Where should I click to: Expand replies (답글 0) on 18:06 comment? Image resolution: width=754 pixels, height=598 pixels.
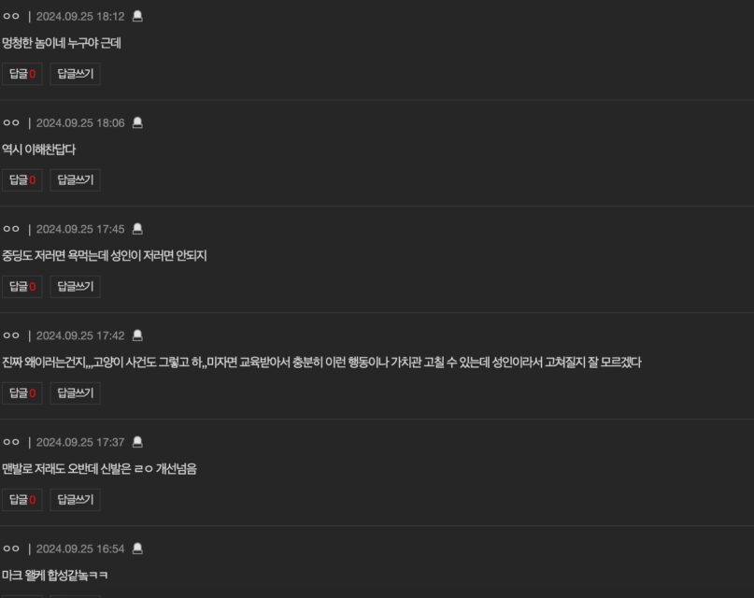click(22, 180)
